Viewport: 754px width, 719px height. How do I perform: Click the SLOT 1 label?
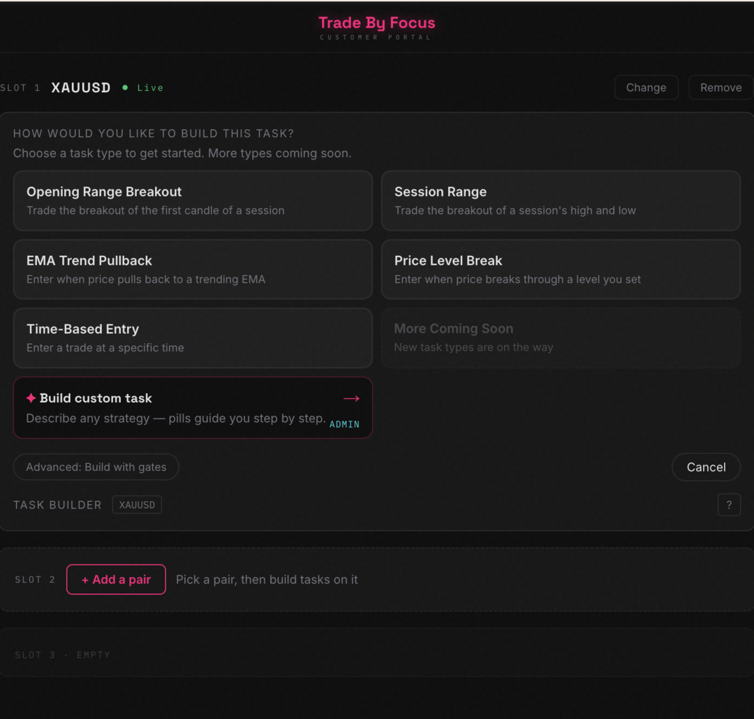point(20,87)
